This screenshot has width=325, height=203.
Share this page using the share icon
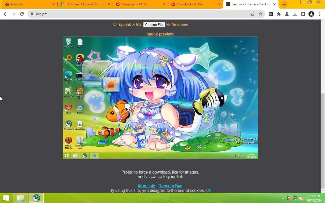point(252,14)
